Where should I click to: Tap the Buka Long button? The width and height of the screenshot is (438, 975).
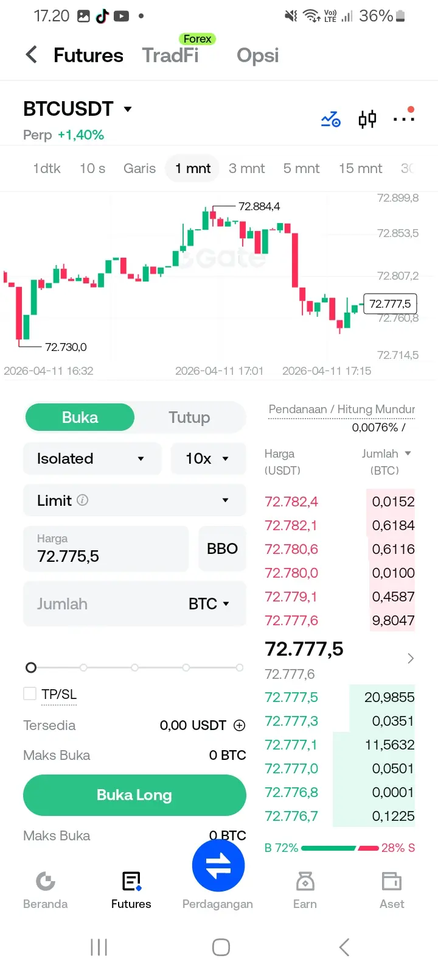(134, 795)
